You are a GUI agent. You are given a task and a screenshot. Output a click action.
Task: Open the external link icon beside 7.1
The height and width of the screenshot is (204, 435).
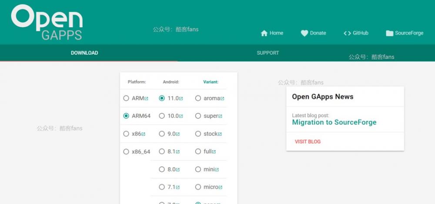coord(177,188)
